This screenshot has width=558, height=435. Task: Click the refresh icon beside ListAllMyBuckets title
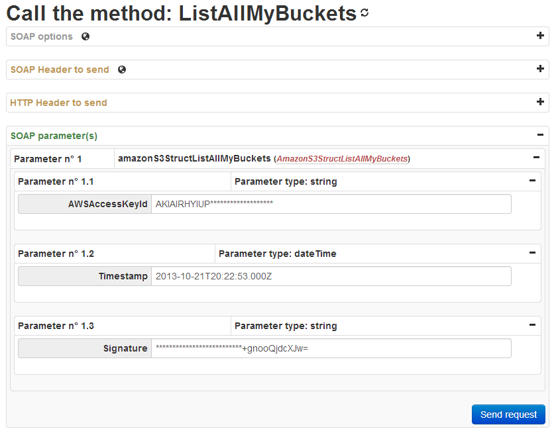364,13
